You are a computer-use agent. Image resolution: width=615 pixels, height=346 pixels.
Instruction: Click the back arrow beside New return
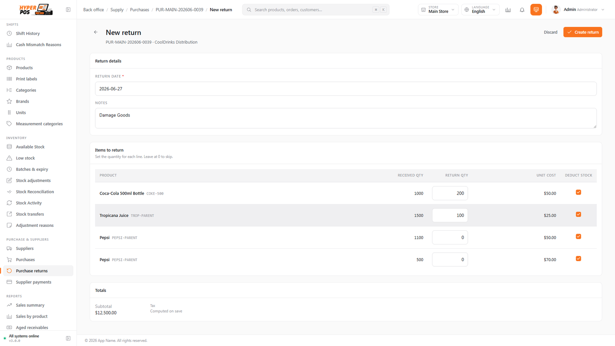(96, 32)
